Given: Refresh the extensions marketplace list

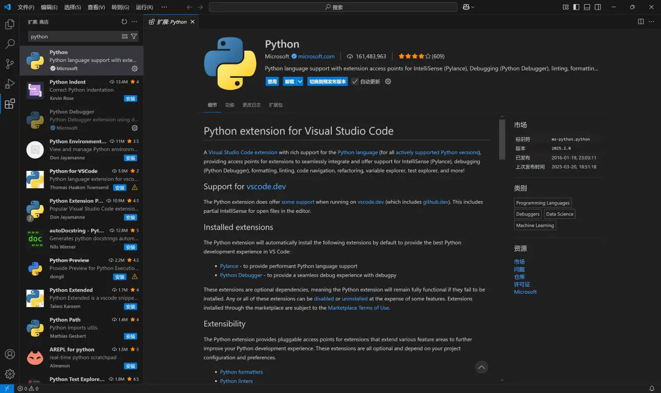Looking at the screenshot, I should (124, 22).
